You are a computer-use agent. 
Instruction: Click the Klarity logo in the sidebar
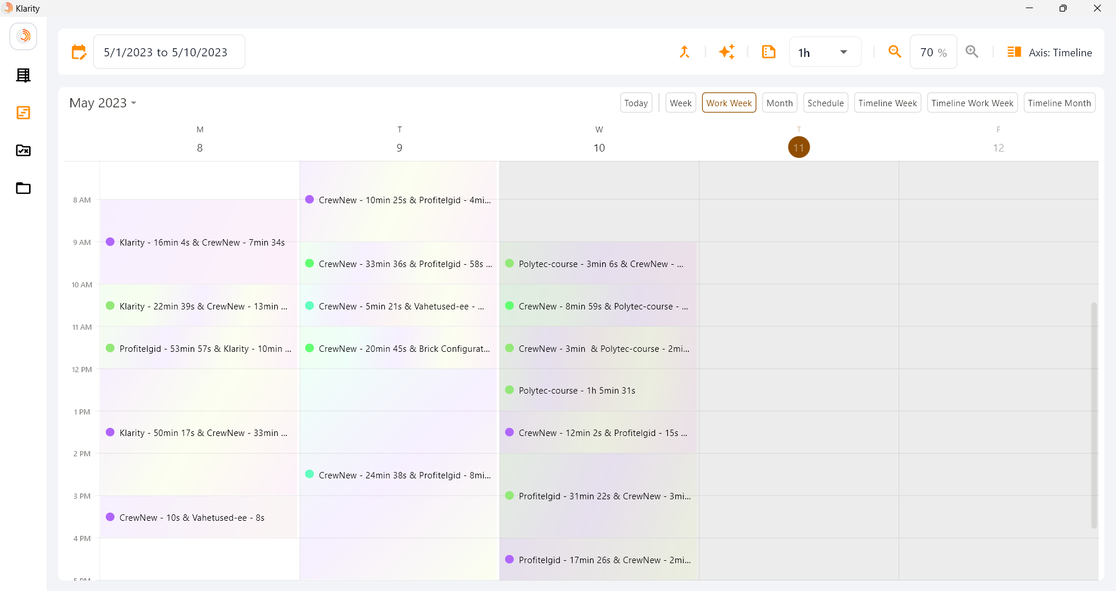23,37
